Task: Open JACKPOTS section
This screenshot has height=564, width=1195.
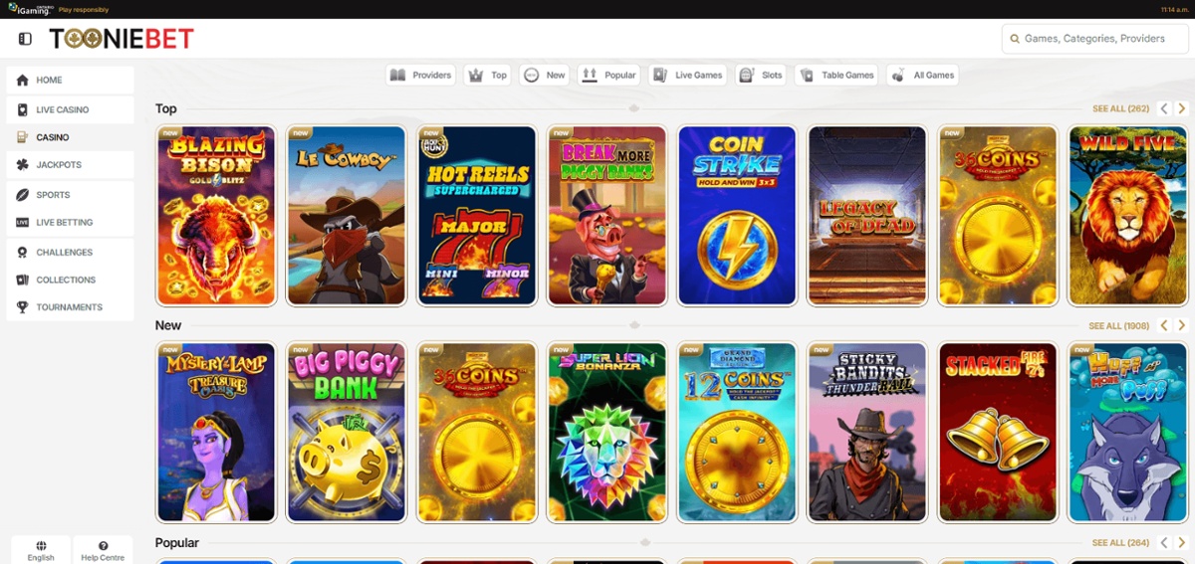Action: pyautogui.click(x=70, y=165)
